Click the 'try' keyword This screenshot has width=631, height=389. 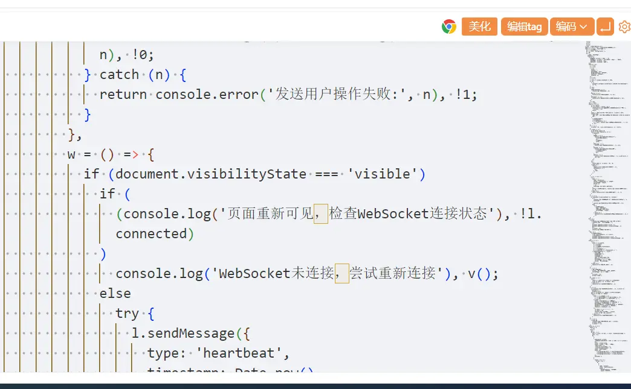coord(127,314)
